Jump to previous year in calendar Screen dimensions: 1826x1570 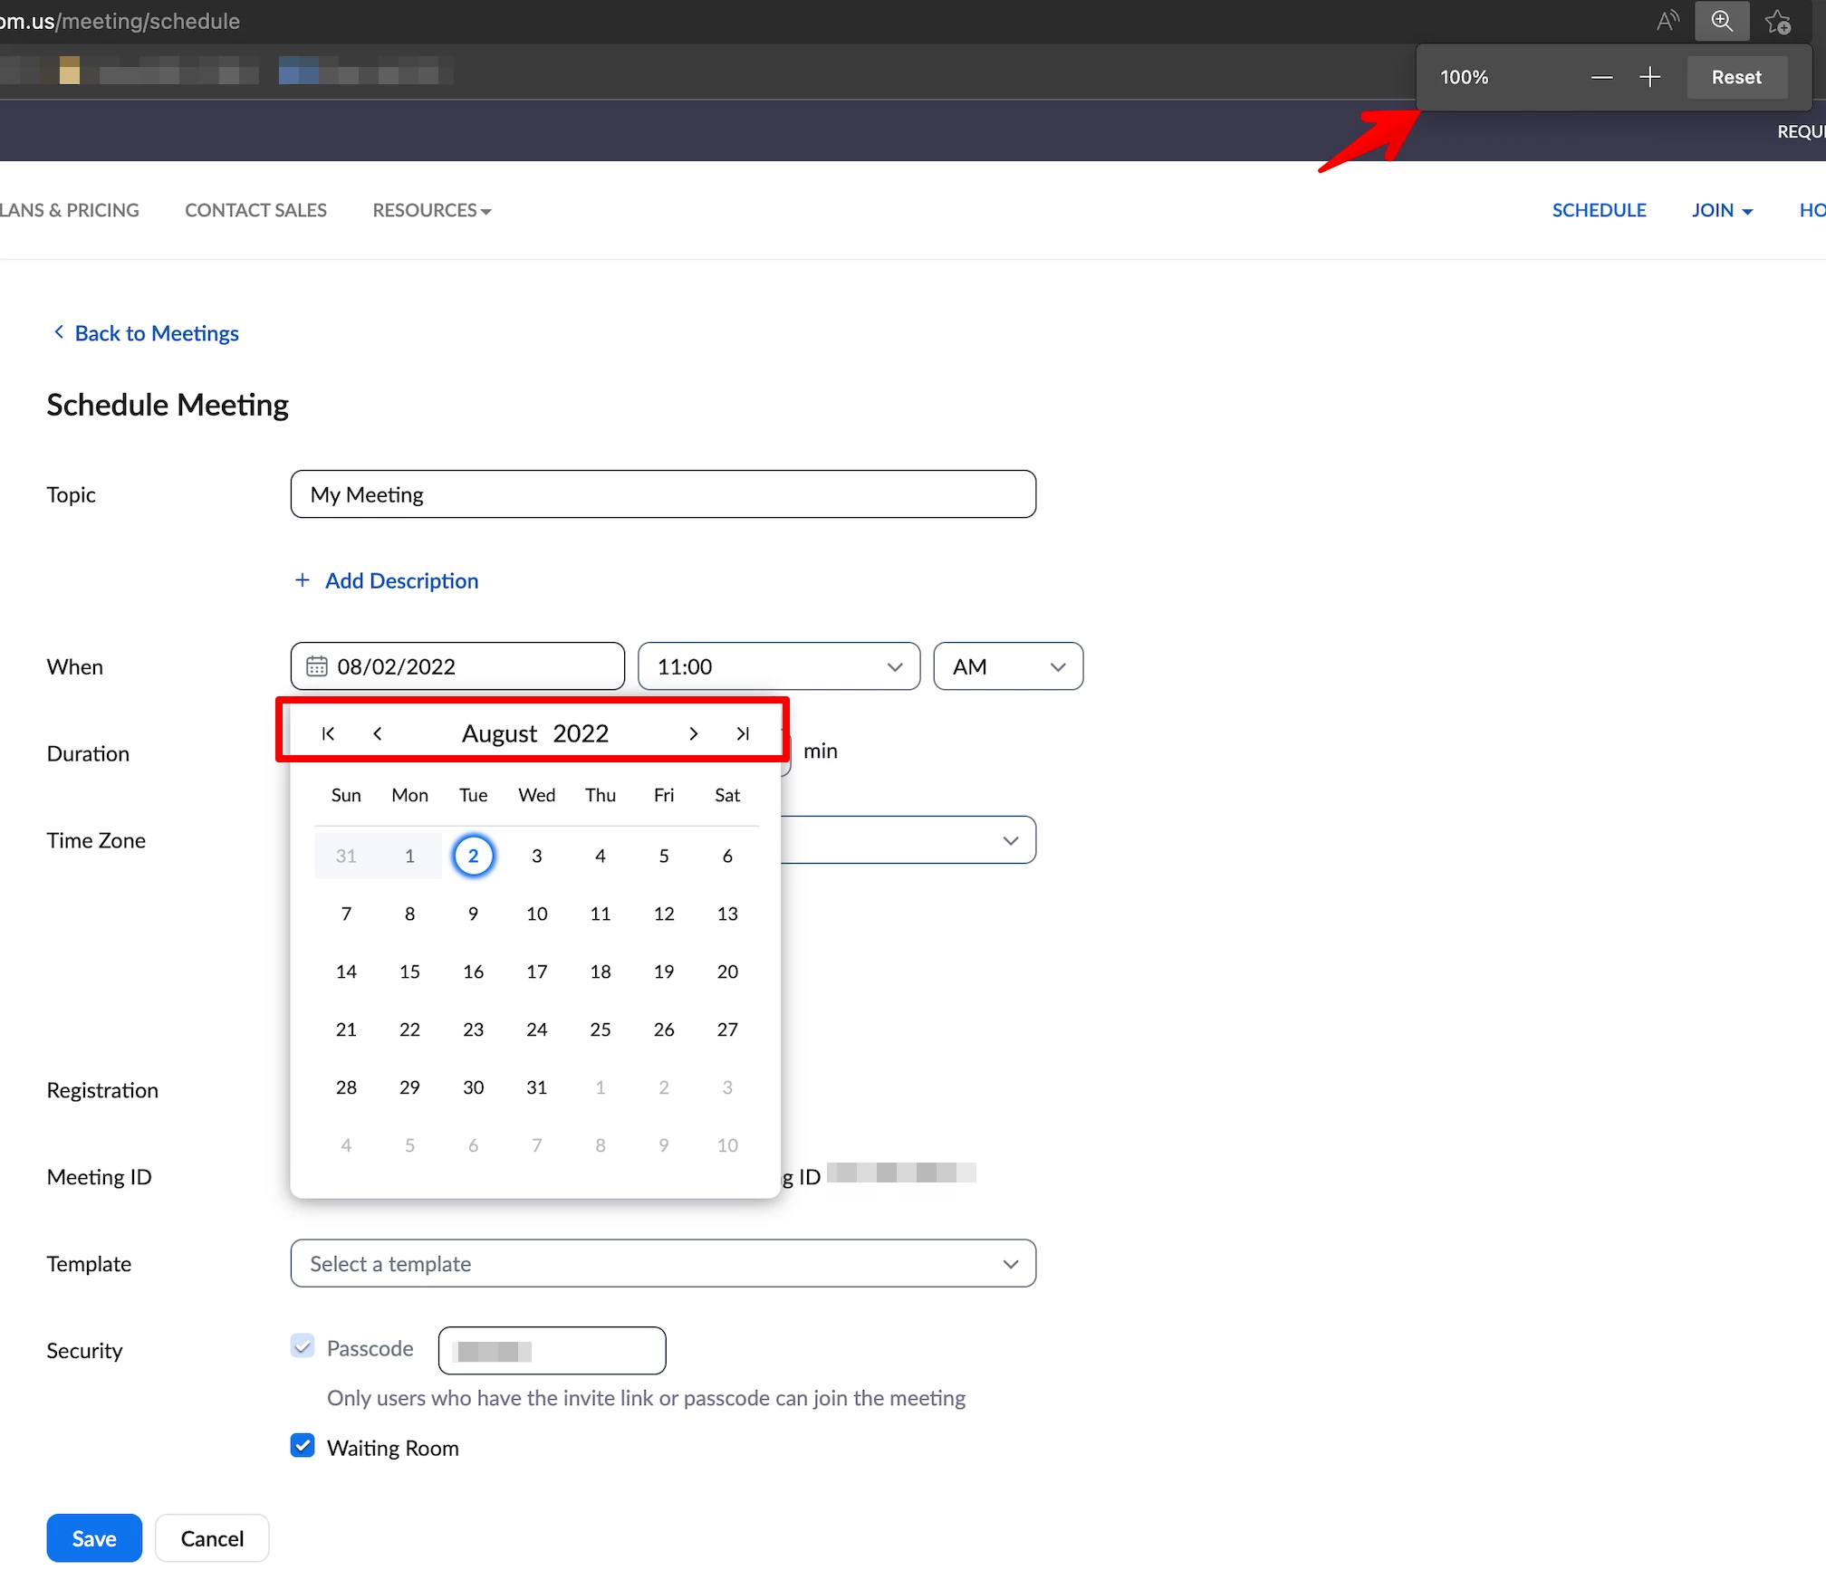(x=328, y=733)
